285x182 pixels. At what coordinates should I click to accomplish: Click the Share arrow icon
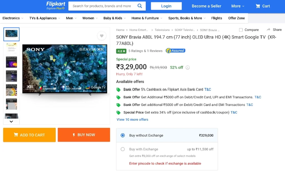(268, 30)
